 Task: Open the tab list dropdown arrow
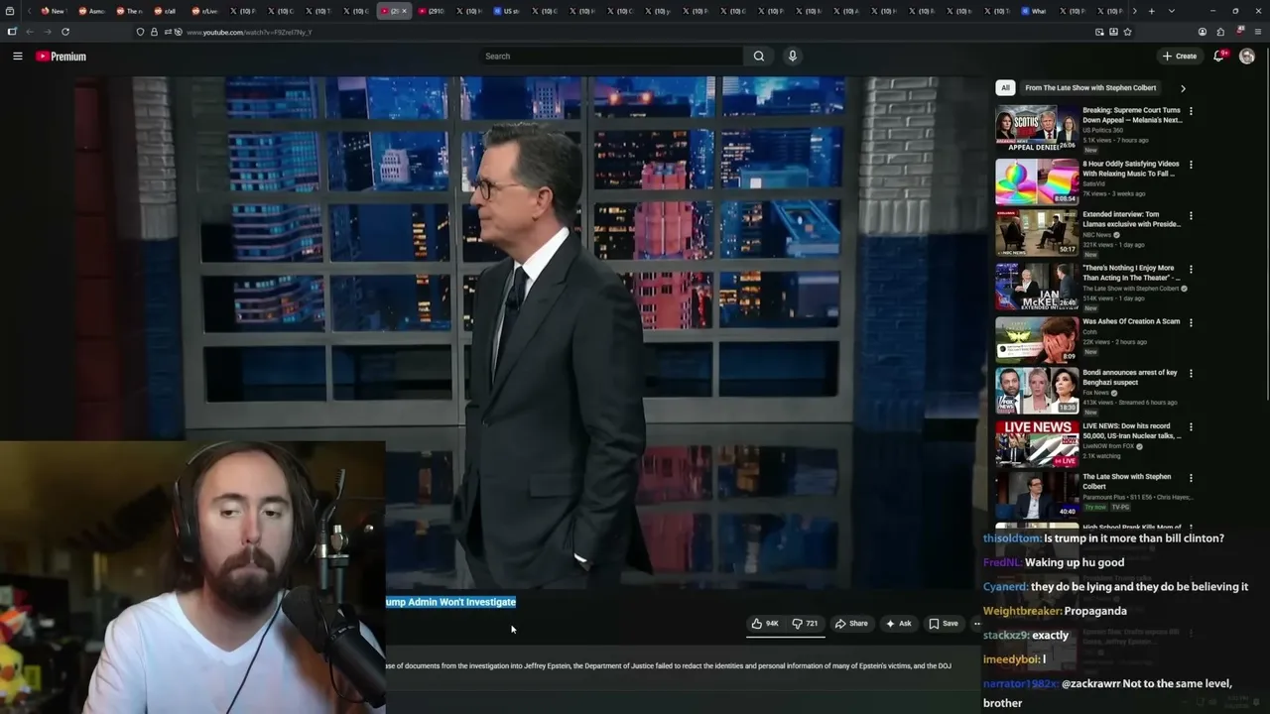[1172, 11]
